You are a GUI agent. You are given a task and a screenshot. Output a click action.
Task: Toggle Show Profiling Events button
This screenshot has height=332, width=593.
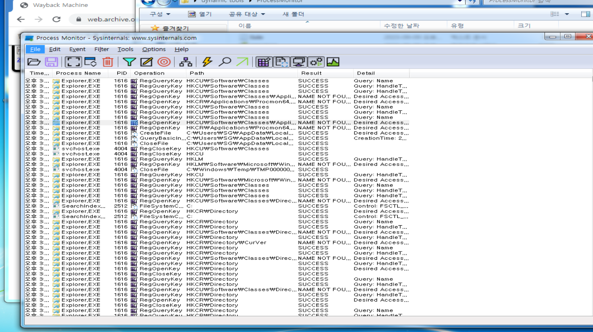click(333, 62)
